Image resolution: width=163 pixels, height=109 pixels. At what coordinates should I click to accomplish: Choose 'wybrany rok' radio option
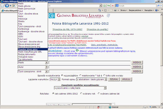[x=81, y=93]
